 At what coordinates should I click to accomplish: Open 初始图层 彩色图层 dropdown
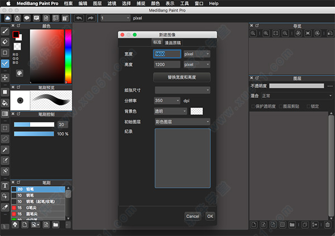pos(182,122)
